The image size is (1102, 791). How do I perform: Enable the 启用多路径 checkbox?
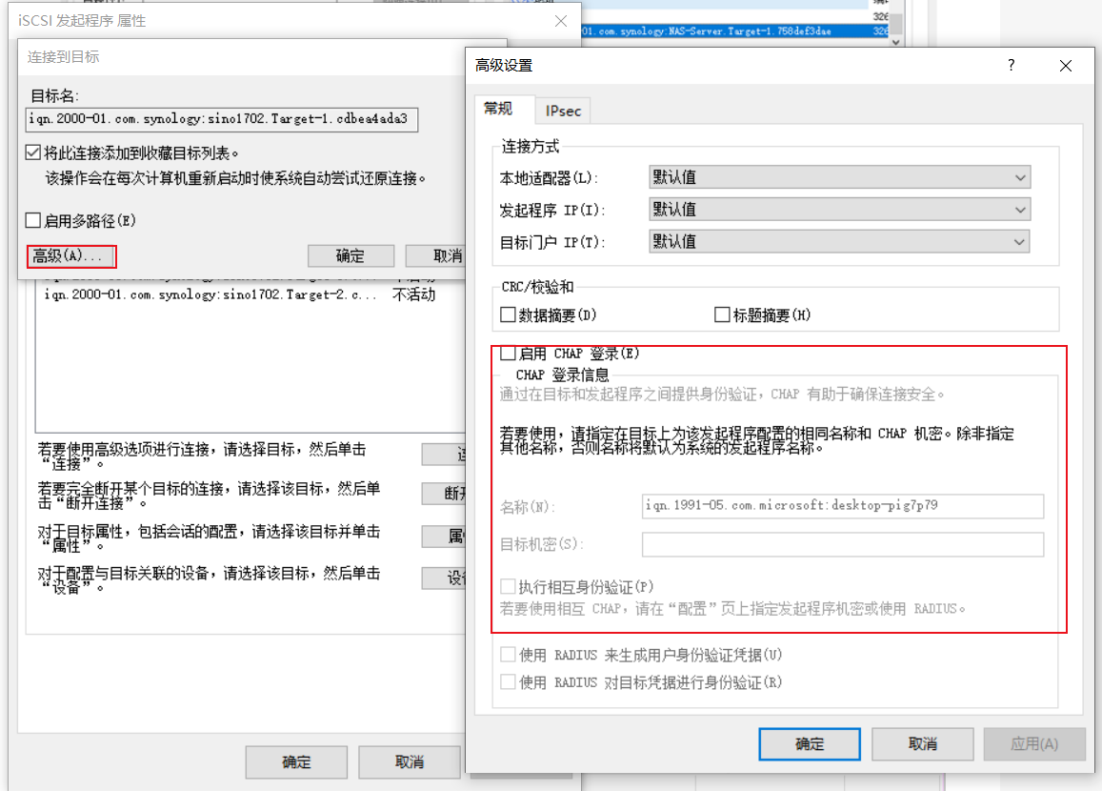33,221
